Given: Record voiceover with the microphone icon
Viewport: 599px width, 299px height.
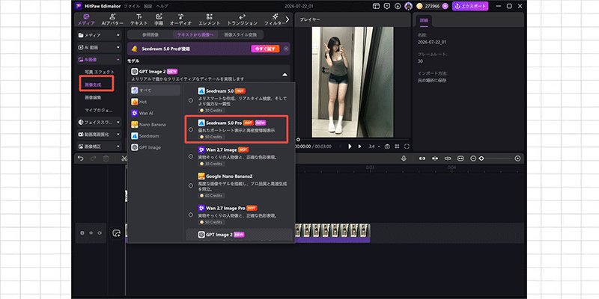Looking at the screenshot, I should [x=404, y=158].
